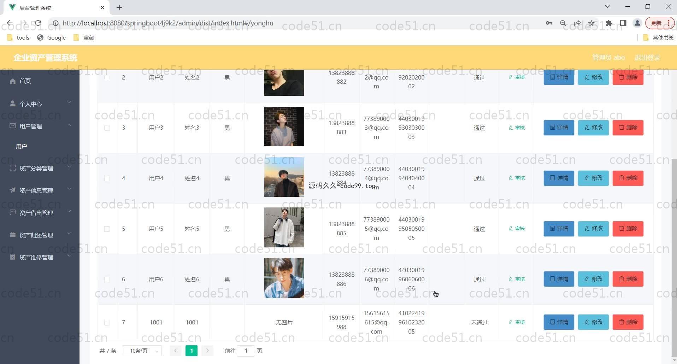Click the address bar URL
Viewport: 677px width, 364px height.
click(x=168, y=23)
